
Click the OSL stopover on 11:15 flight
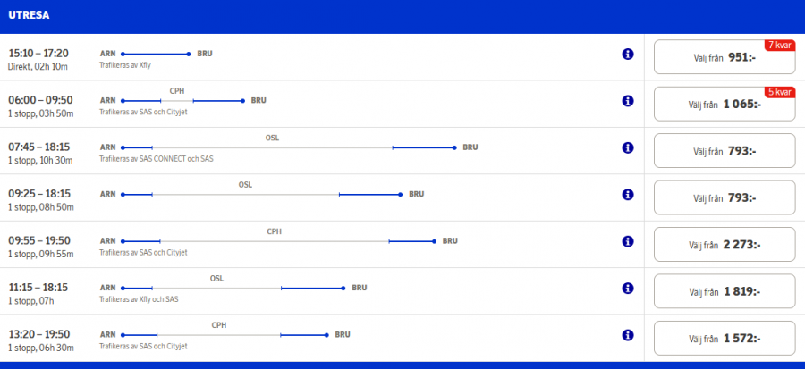coord(216,278)
